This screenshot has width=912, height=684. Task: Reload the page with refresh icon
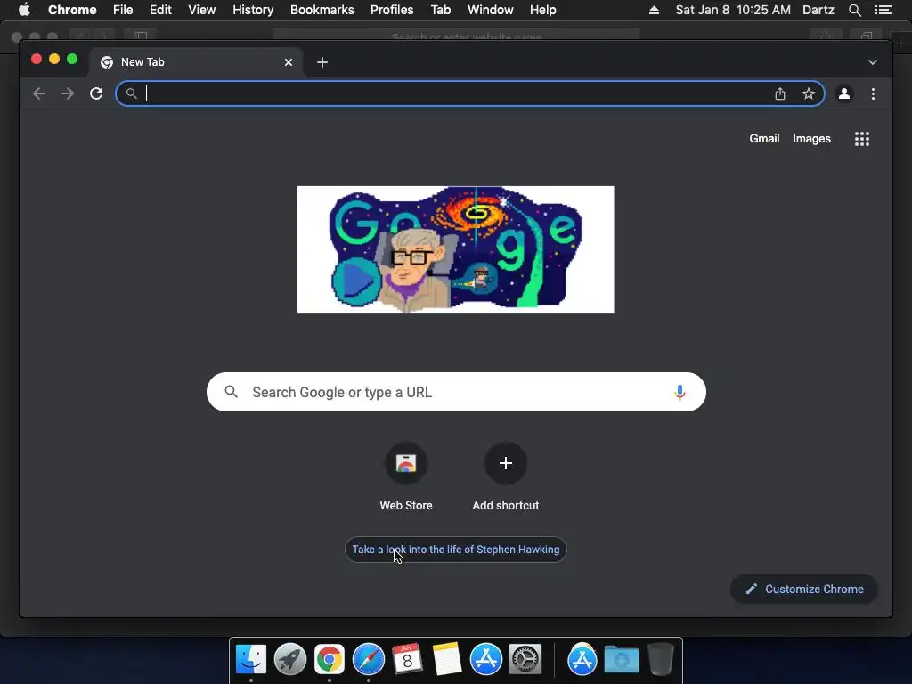[x=96, y=94]
